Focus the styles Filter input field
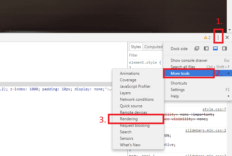The height and width of the screenshot is (156, 232). tap(146, 55)
